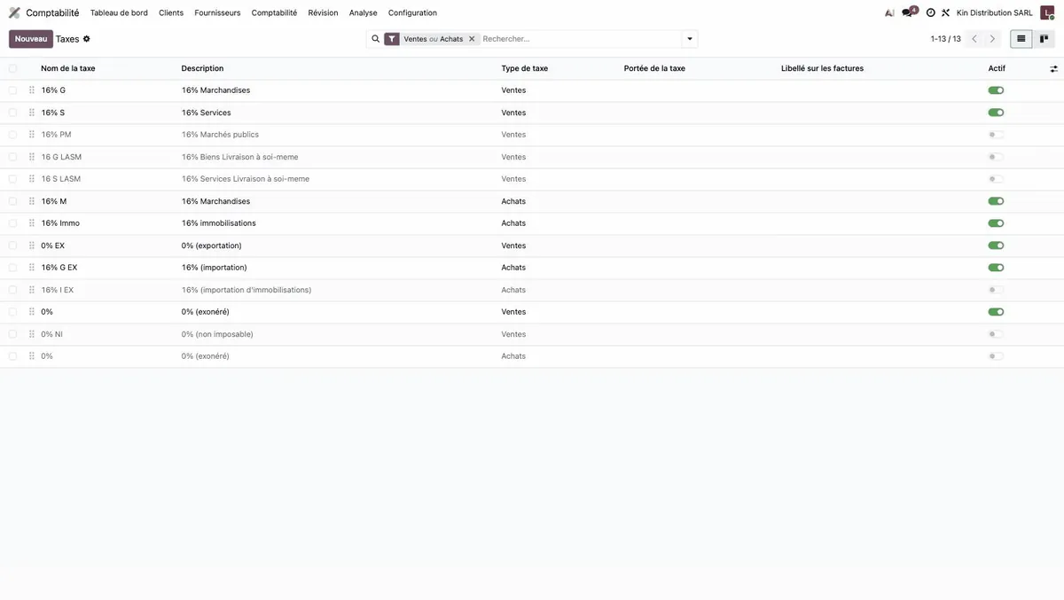Enable the active toggle for 16% PM
The height and width of the screenshot is (600, 1064).
point(996,135)
